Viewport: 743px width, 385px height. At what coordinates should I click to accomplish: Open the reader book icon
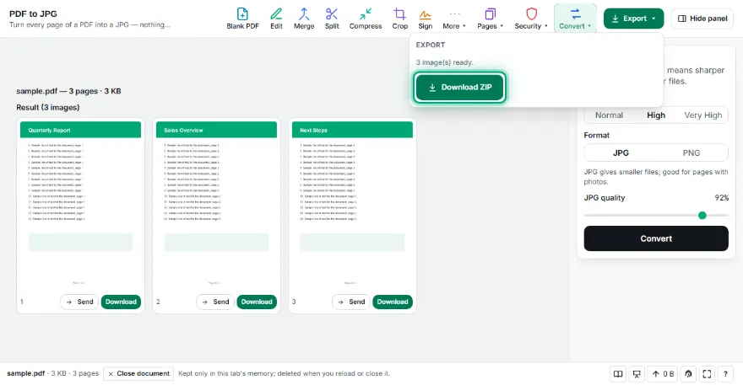coord(618,374)
